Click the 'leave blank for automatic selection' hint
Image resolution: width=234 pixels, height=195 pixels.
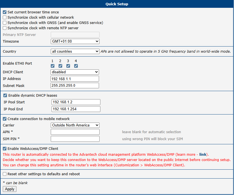[151, 132]
